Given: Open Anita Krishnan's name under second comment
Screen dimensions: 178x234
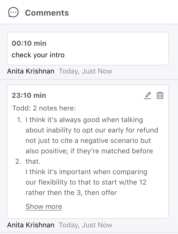Looking at the screenshot, I should [x=31, y=225].
